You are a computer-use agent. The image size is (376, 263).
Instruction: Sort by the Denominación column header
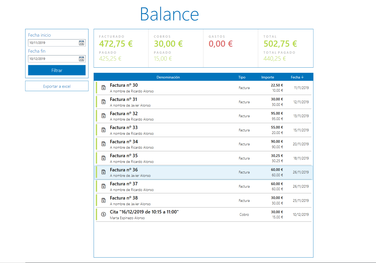tap(168, 77)
